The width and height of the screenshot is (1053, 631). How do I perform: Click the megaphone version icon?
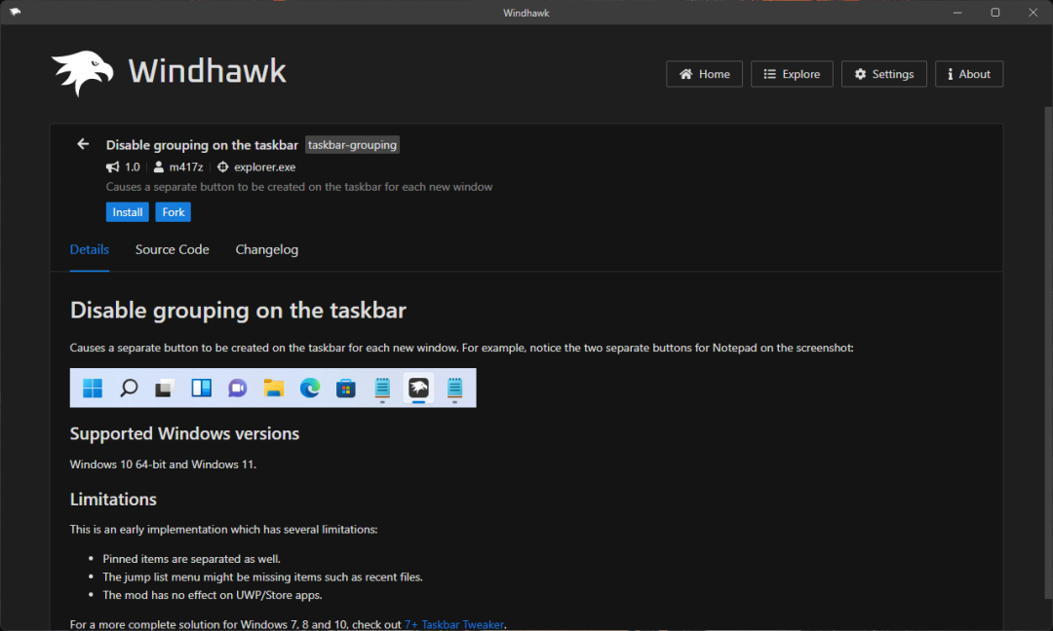[113, 167]
